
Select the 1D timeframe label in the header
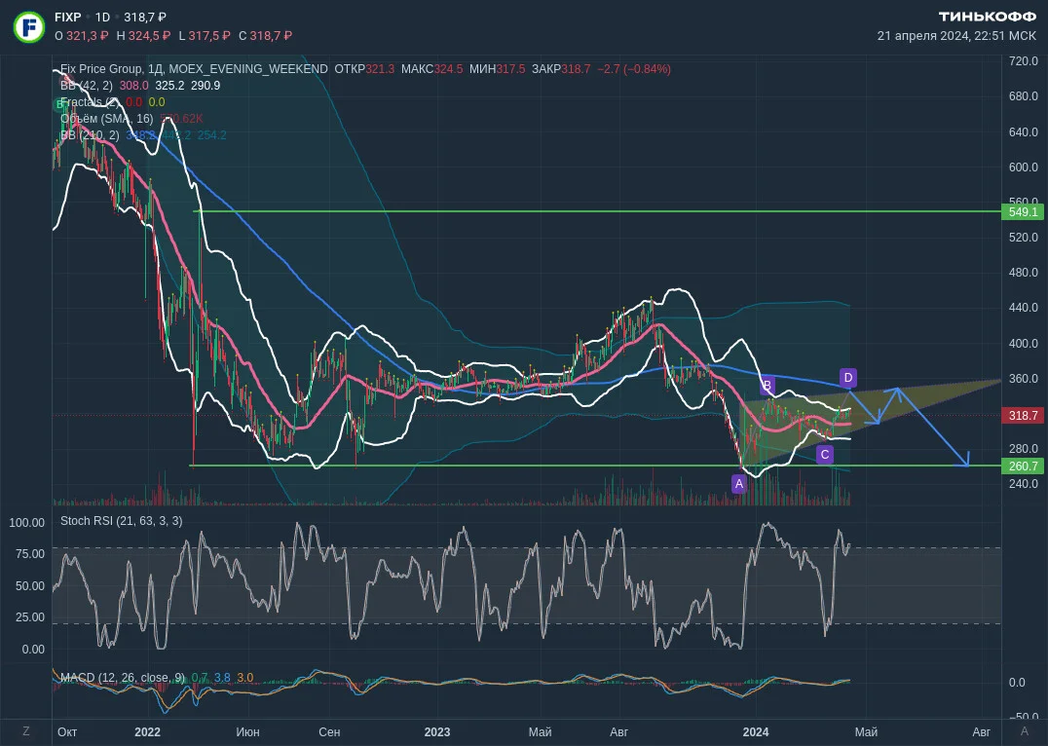102,18
